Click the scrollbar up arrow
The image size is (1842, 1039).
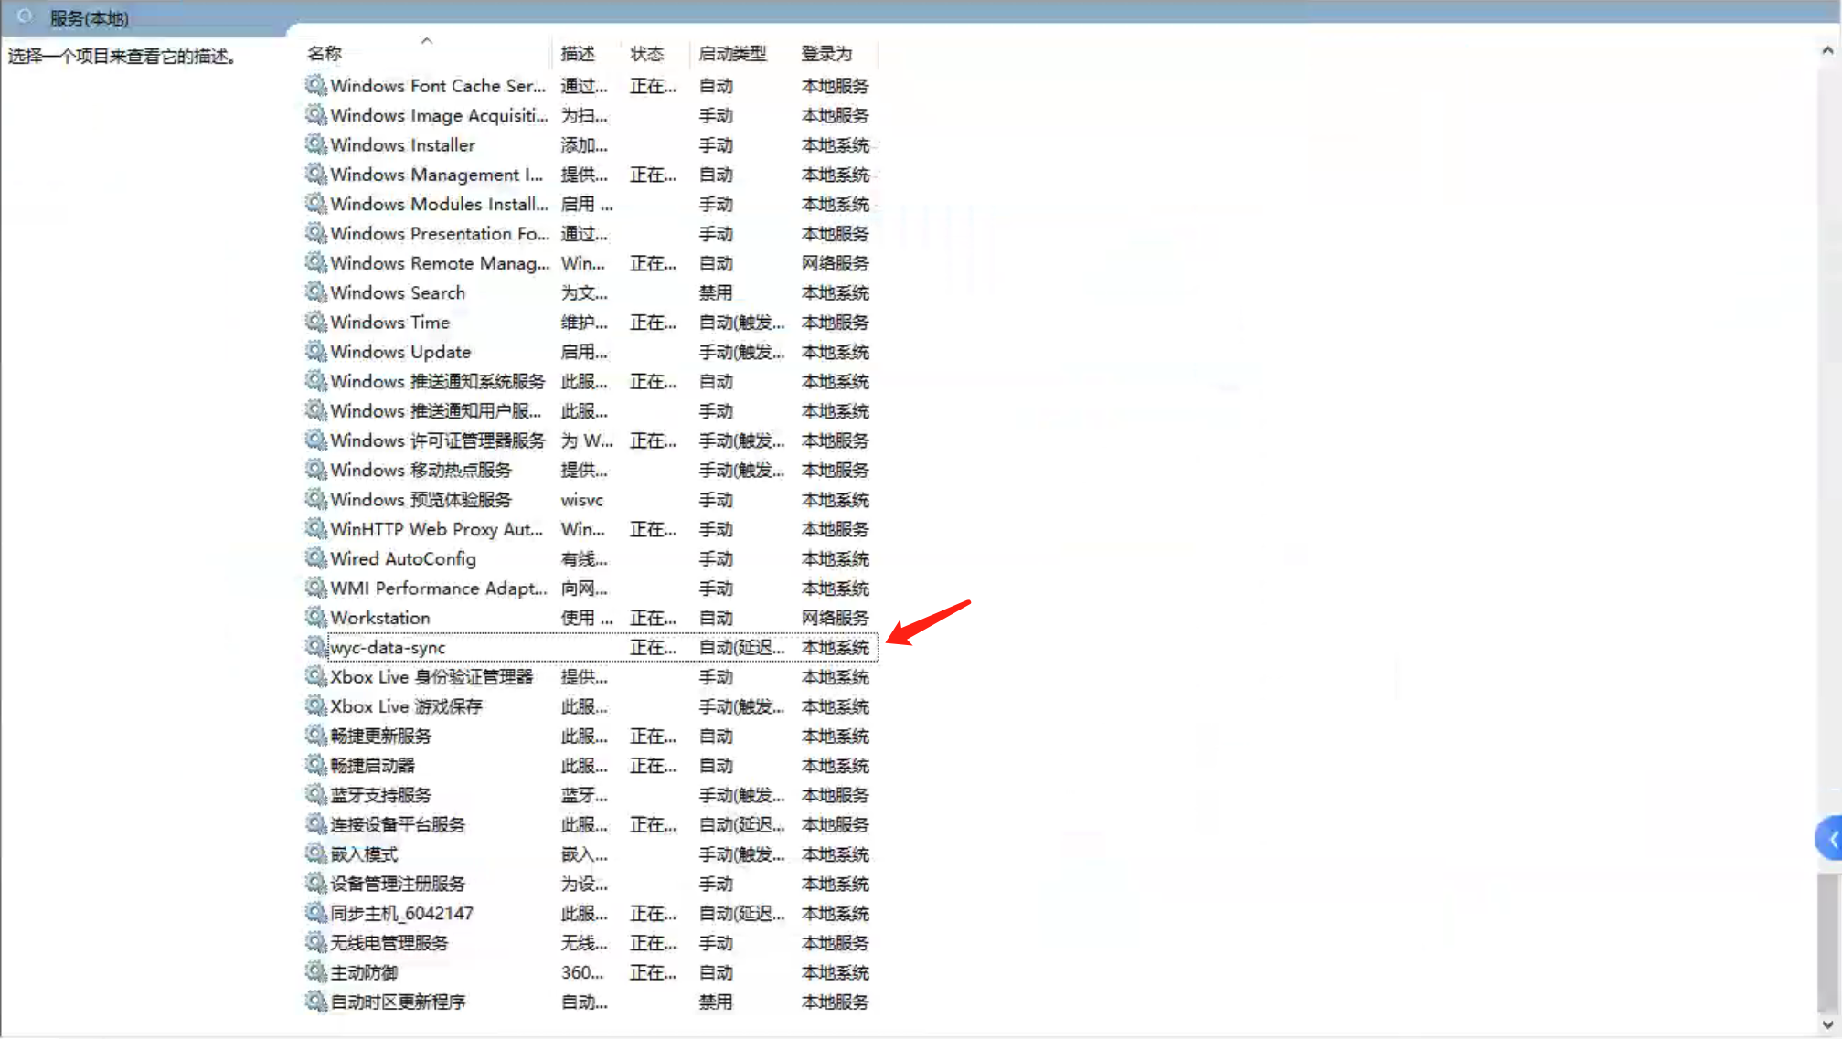tap(1827, 50)
